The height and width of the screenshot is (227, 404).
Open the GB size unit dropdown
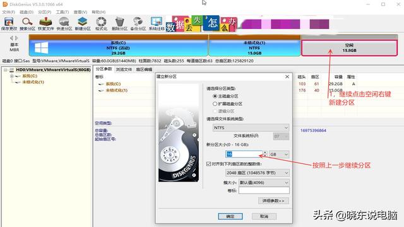pyautogui.click(x=279, y=154)
